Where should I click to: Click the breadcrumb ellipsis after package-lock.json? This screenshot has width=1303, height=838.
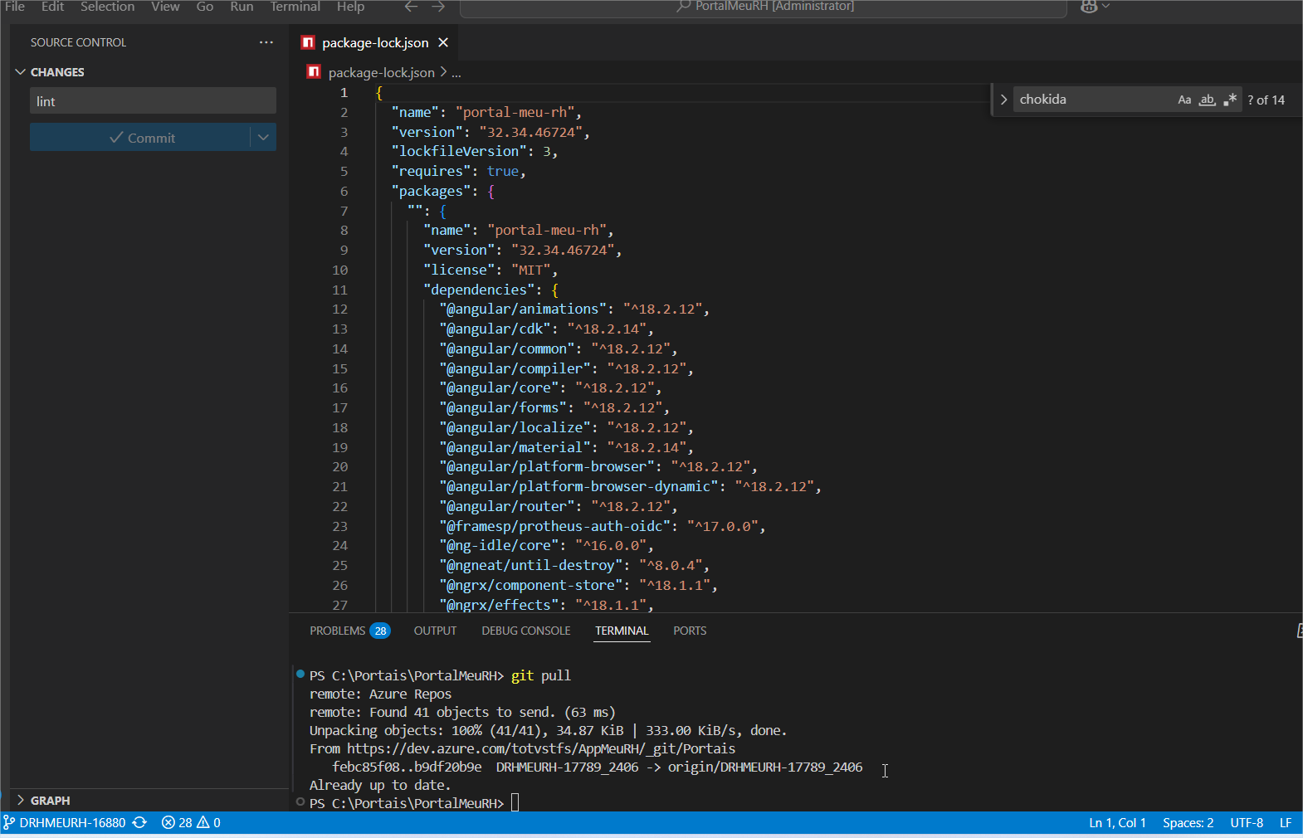coord(456,73)
